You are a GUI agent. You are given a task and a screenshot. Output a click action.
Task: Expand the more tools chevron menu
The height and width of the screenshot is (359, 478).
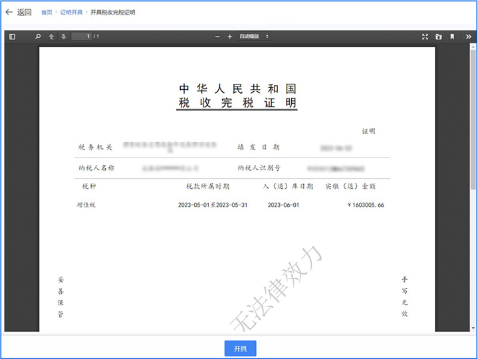click(x=468, y=37)
